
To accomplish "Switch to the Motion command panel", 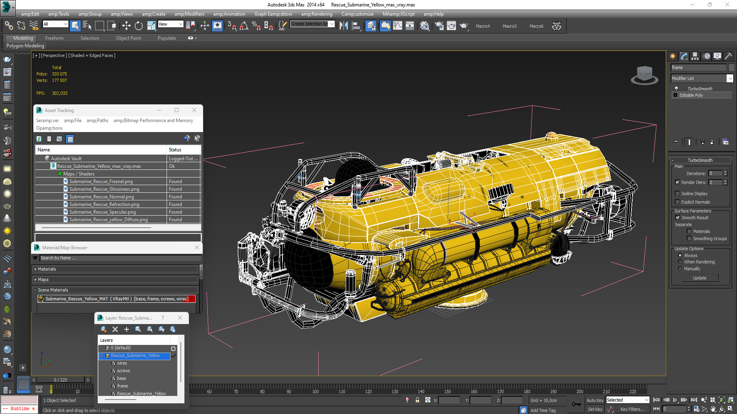I will pyautogui.click(x=706, y=56).
